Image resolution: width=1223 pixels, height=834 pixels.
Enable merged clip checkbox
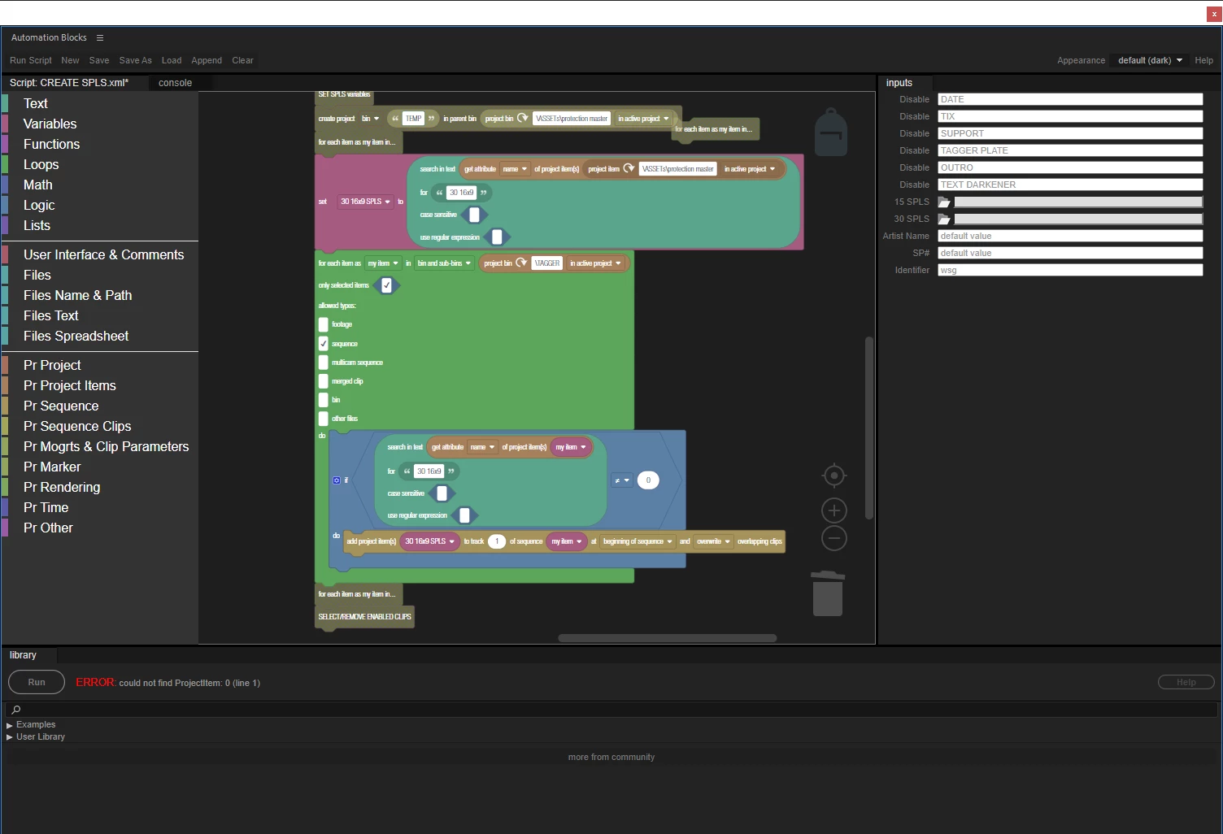(x=324, y=381)
